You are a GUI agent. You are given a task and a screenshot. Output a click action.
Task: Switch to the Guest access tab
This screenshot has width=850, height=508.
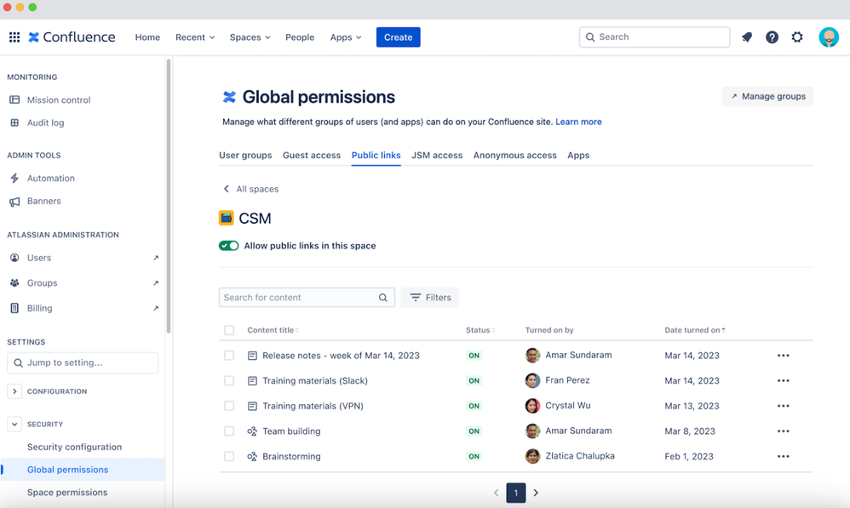coord(312,156)
